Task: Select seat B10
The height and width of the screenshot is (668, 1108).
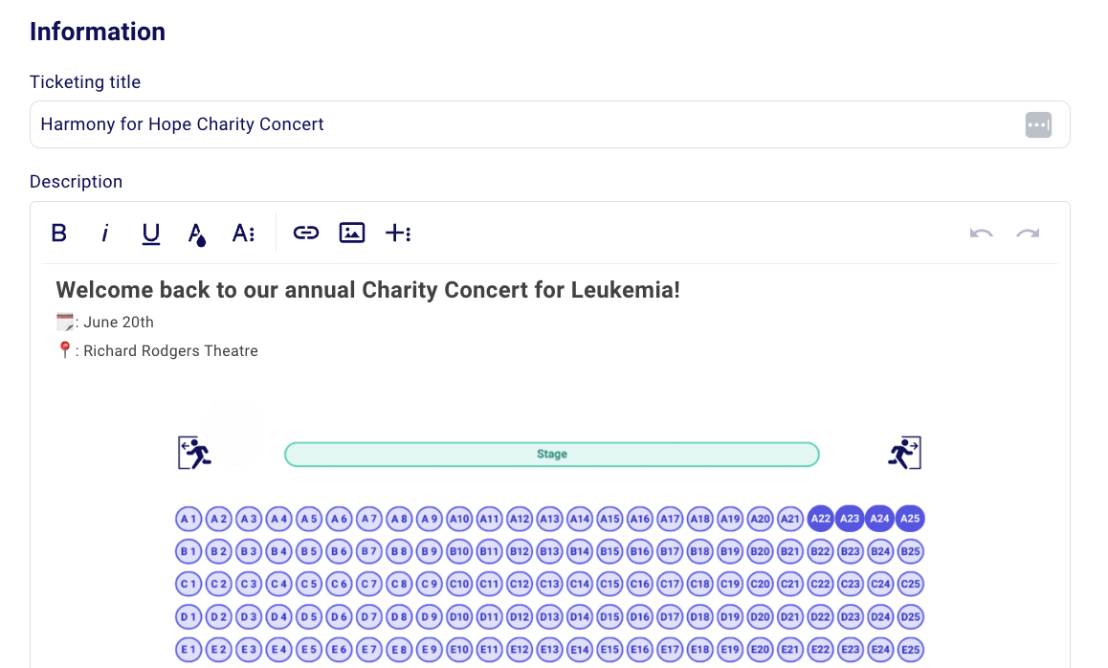Action: pos(459,551)
